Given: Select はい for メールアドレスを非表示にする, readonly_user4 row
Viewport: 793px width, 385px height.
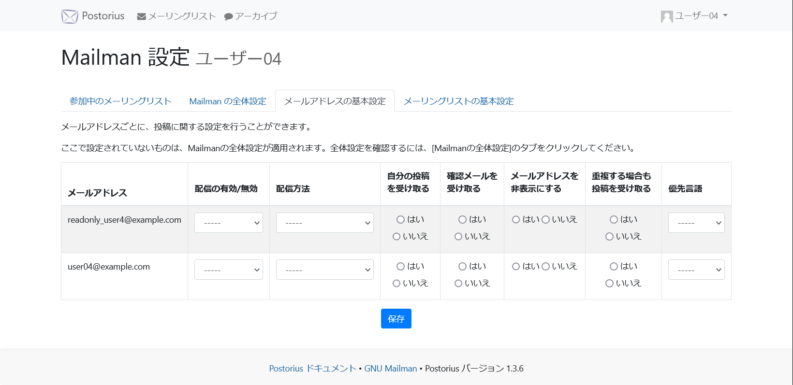Looking at the screenshot, I should pyautogui.click(x=516, y=220).
